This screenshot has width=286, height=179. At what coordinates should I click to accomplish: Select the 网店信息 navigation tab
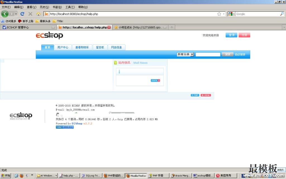point(116,47)
